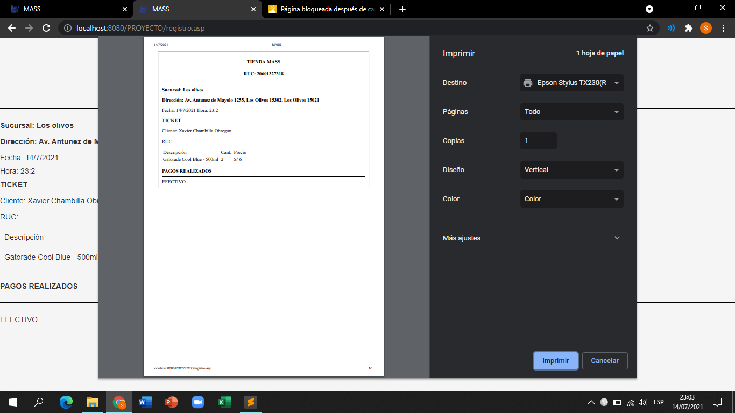The height and width of the screenshot is (413, 735).
Task: Reload the current page
Action: click(46, 28)
